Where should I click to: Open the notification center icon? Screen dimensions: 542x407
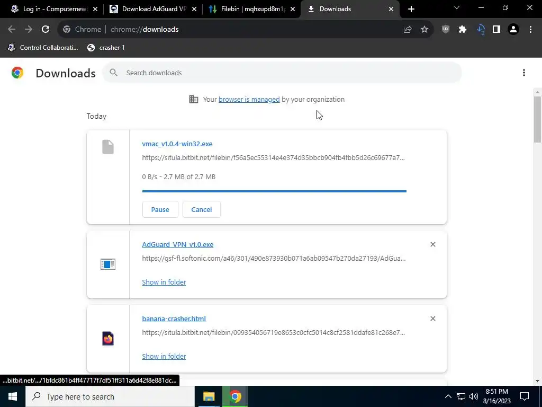(x=525, y=396)
